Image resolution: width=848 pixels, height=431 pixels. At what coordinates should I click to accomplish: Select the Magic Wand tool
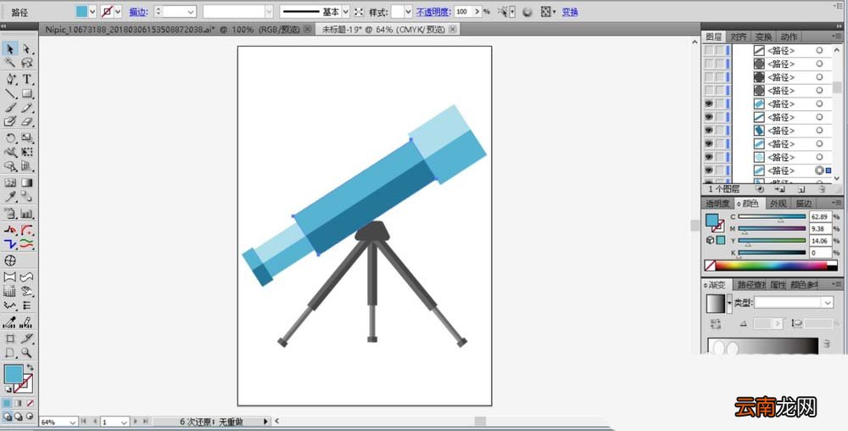(x=10, y=64)
